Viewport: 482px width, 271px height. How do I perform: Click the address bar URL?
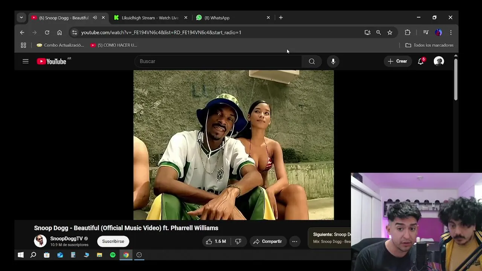(161, 32)
